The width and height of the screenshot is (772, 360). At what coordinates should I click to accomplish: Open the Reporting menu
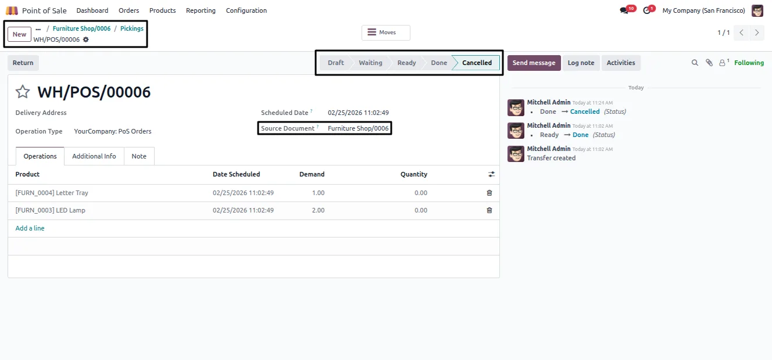click(201, 10)
